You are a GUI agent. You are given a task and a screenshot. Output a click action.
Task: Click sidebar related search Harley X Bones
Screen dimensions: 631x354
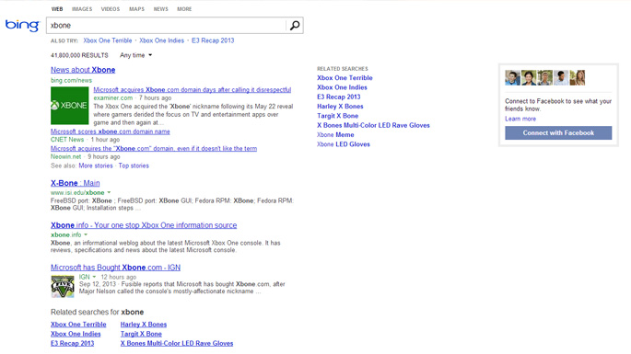pyautogui.click(x=340, y=106)
